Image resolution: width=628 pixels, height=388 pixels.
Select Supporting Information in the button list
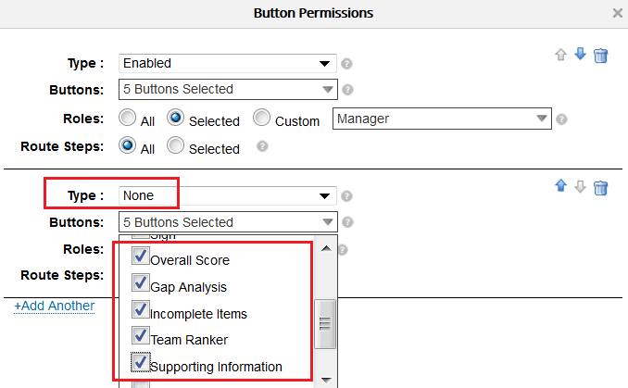pos(216,366)
